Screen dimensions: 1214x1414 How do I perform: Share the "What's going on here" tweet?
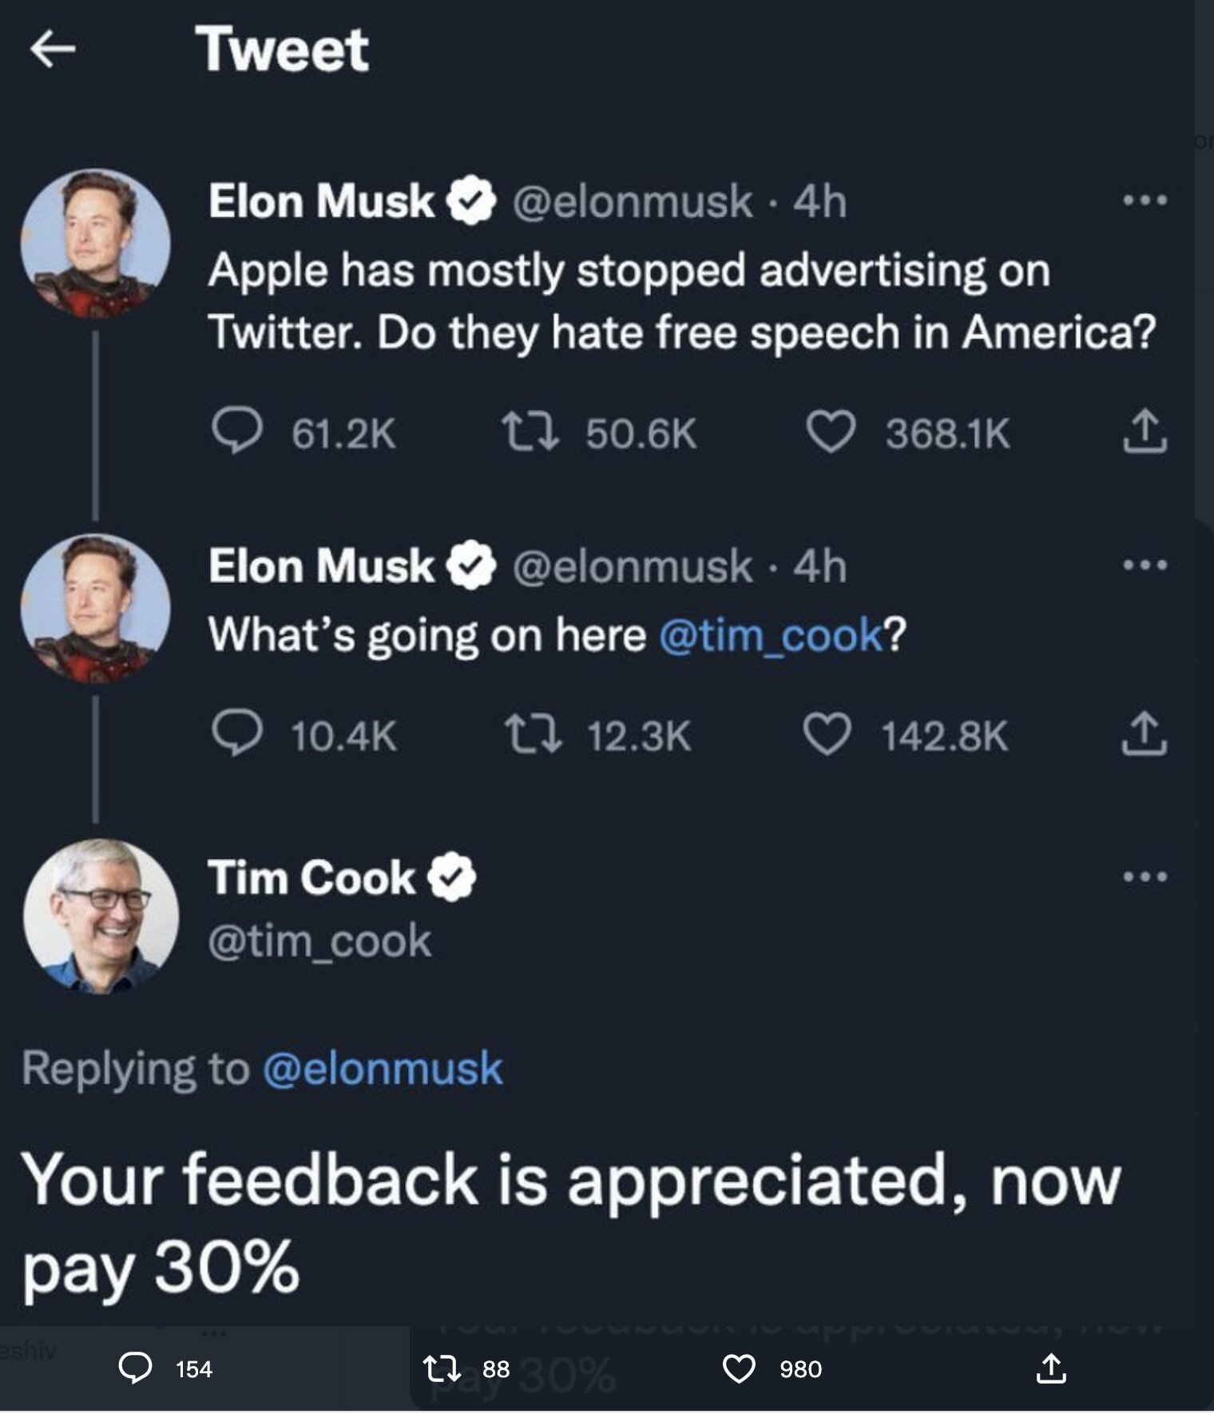click(1145, 733)
